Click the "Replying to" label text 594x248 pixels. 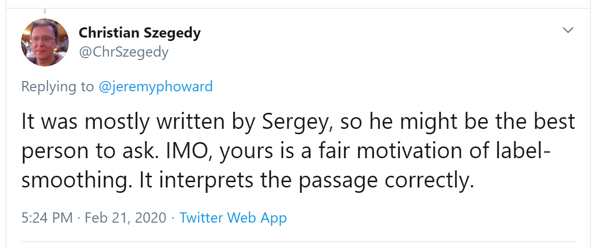[x=57, y=86]
